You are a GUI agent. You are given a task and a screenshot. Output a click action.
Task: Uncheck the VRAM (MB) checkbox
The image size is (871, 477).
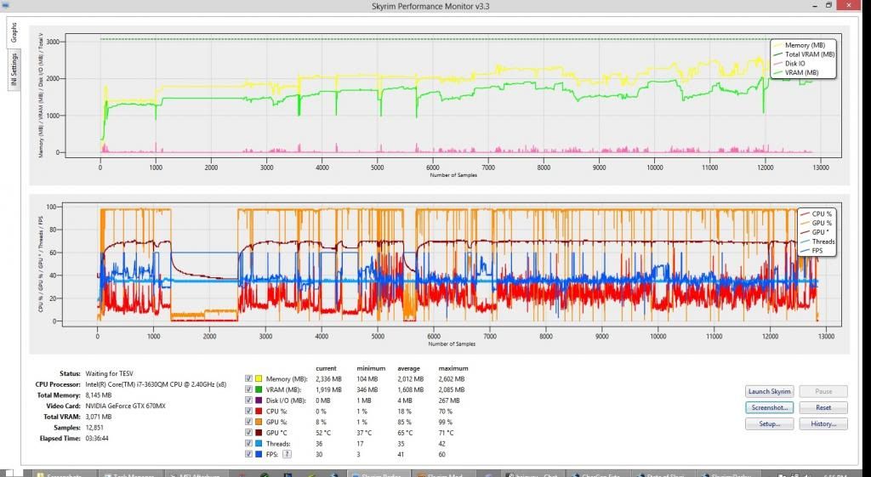click(249, 389)
